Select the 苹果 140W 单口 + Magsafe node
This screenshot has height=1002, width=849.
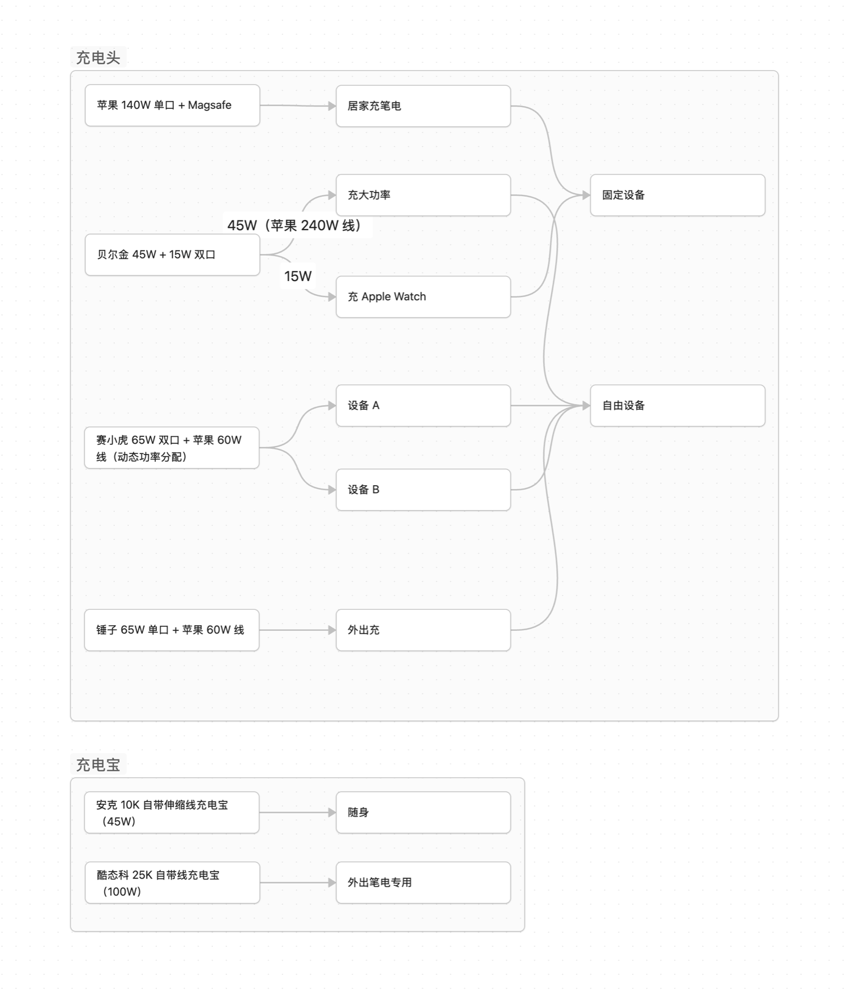(x=172, y=105)
